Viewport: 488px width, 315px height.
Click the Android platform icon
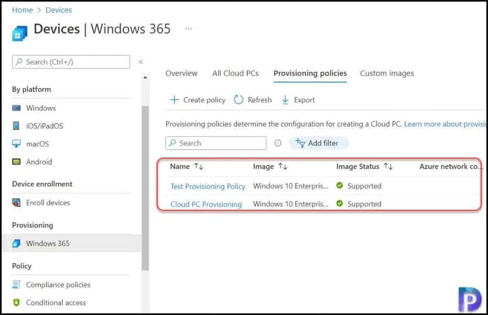click(16, 162)
